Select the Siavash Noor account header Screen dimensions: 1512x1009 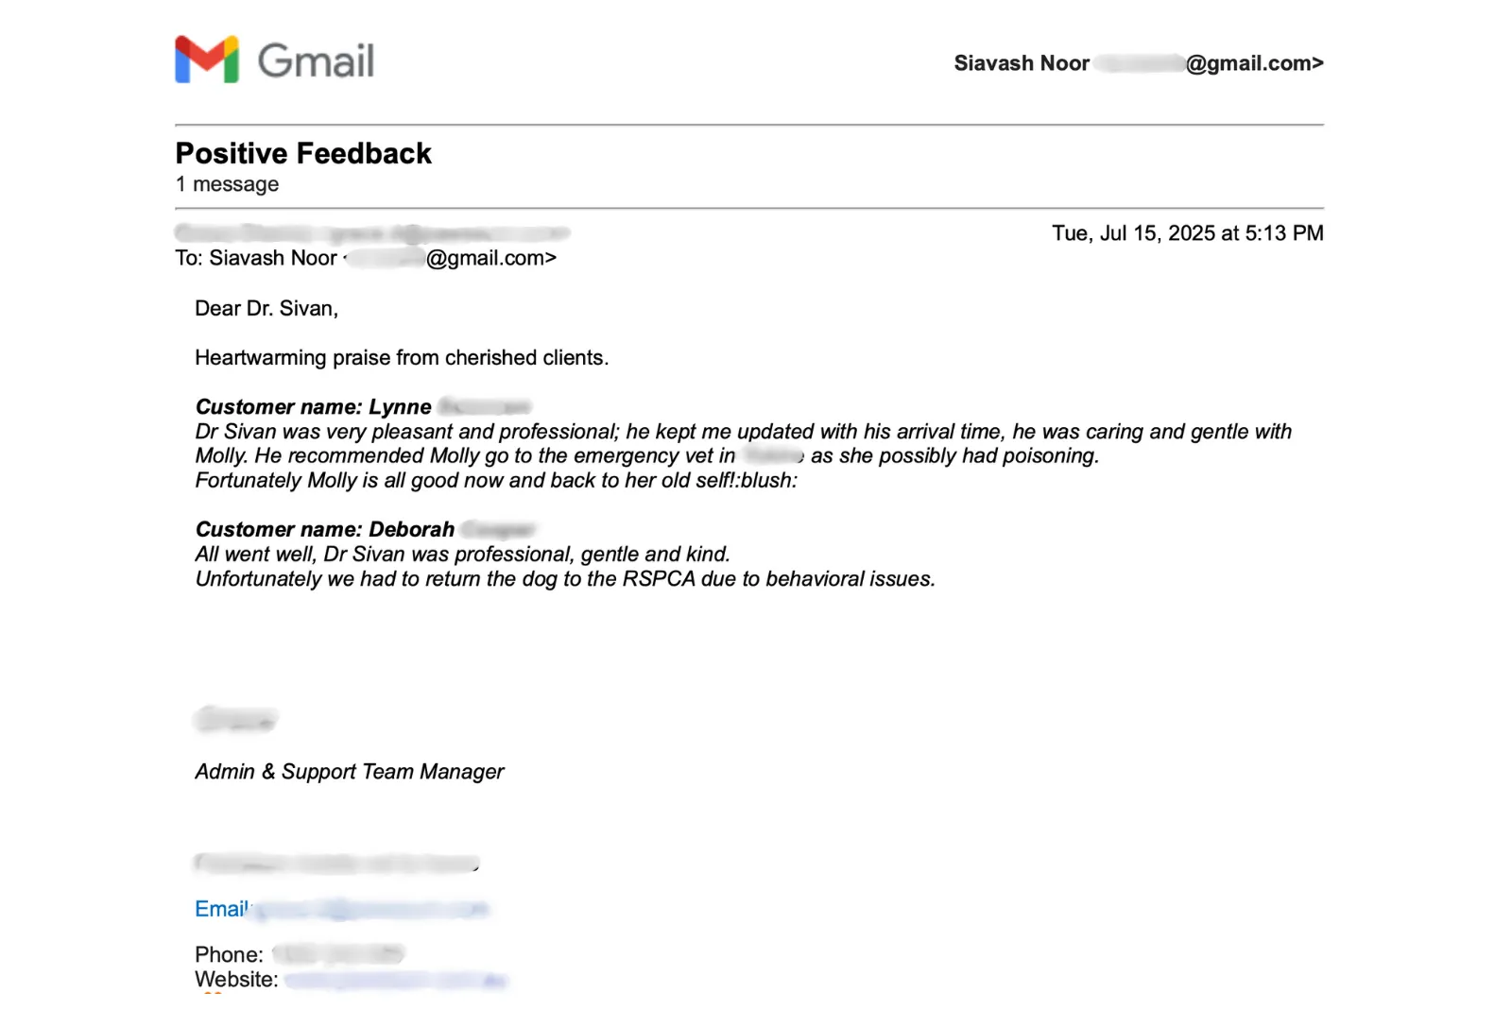coord(1139,63)
